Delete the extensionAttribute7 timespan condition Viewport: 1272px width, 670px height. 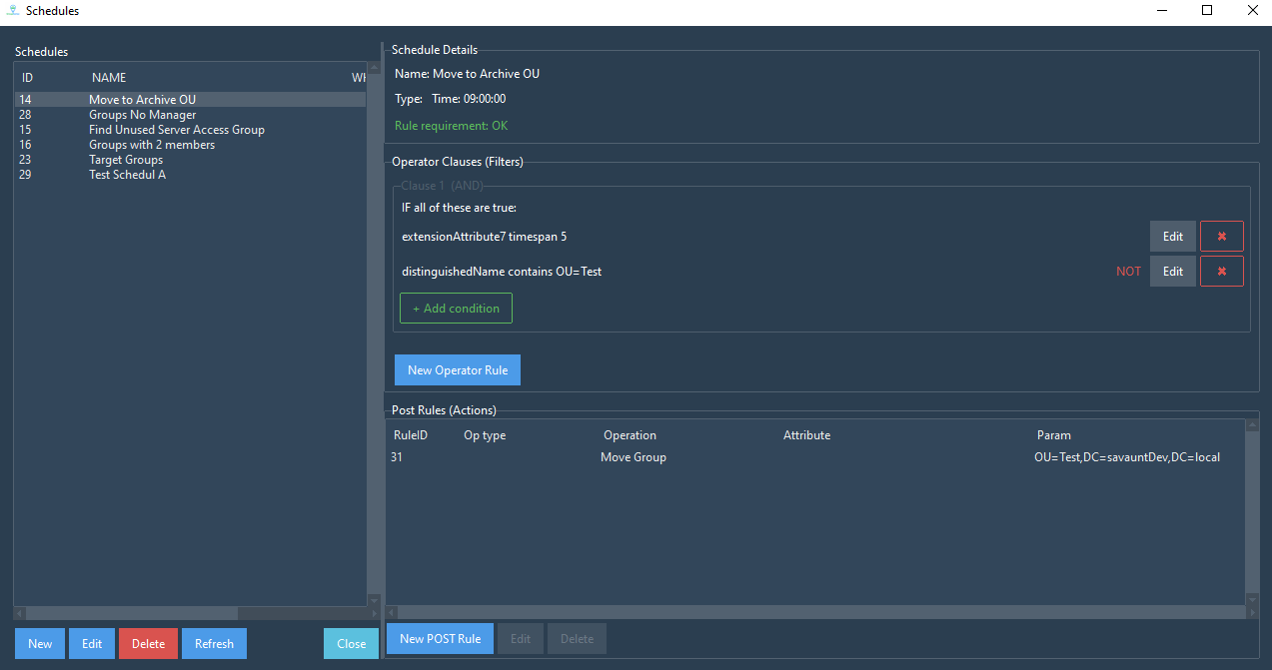pos(1221,237)
